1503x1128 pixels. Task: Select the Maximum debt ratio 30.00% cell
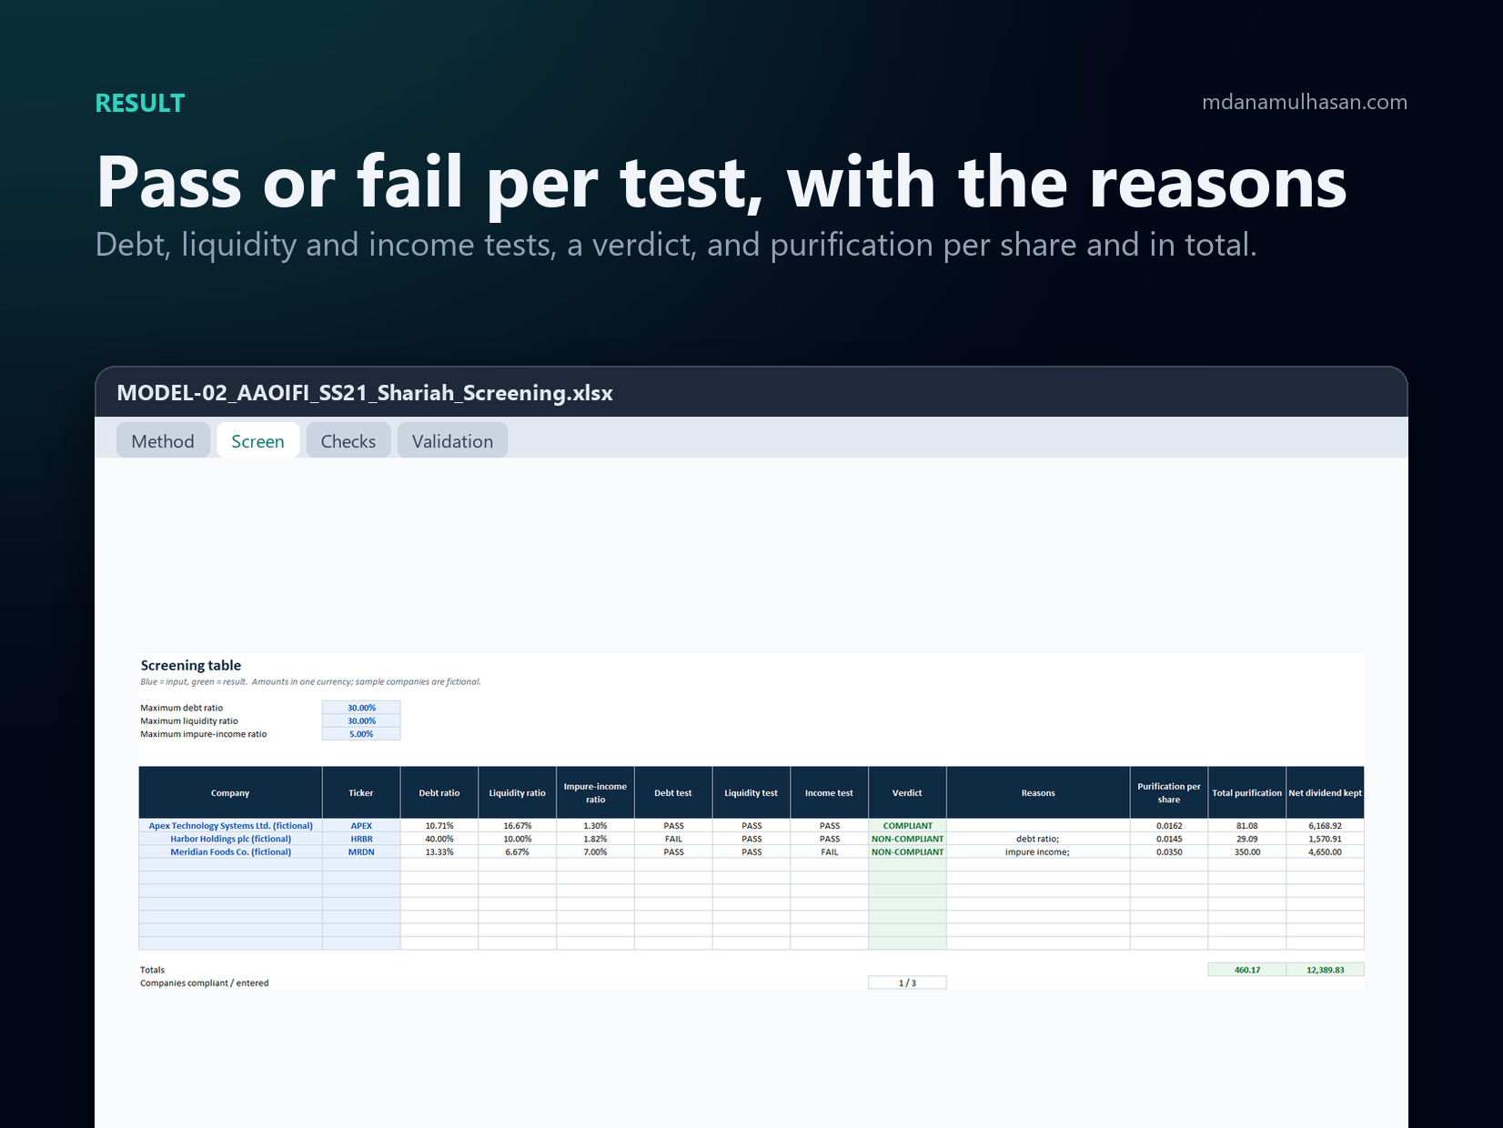pos(361,708)
